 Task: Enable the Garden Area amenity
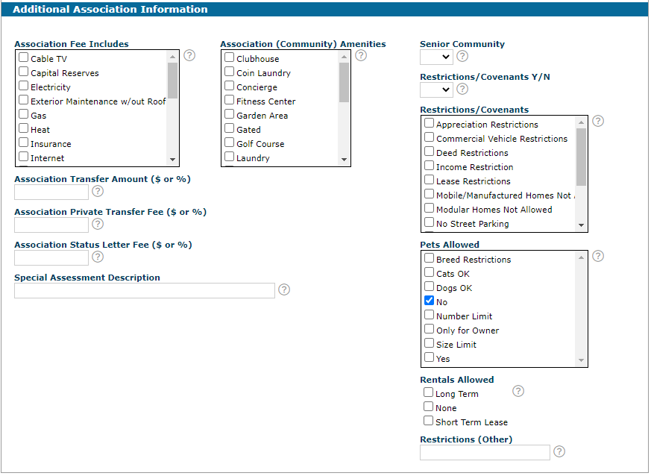tap(229, 114)
